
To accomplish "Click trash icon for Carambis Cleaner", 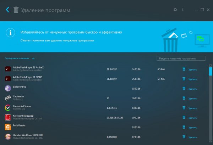I will 184,108.
